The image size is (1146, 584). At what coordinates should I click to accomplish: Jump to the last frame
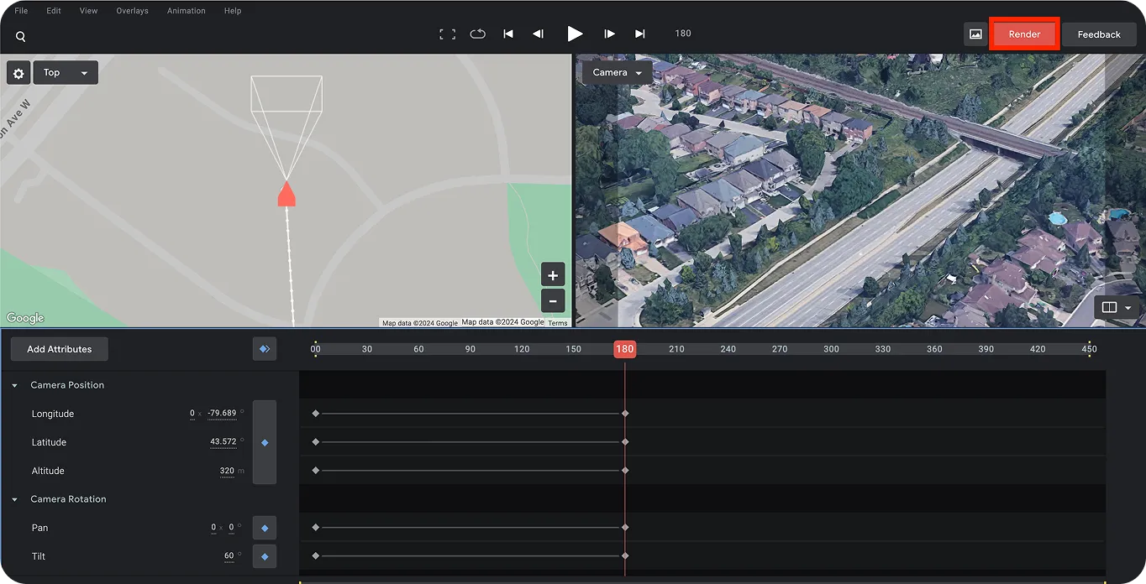[x=639, y=34]
